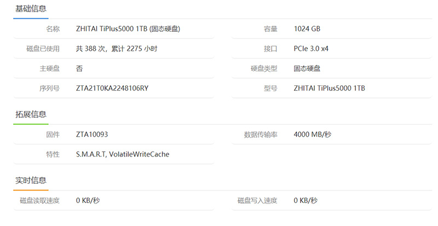Screen dimensions: 438x226
Task: Select the 拓展信息 section header
Action: 31,114
